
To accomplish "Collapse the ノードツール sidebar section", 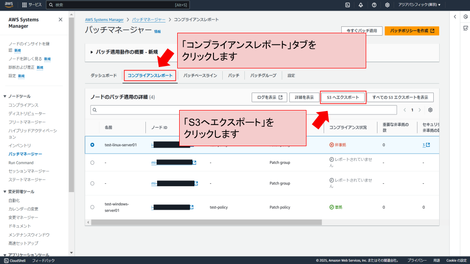I will (5, 96).
